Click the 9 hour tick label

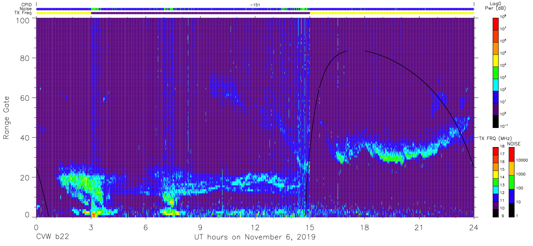200,227
